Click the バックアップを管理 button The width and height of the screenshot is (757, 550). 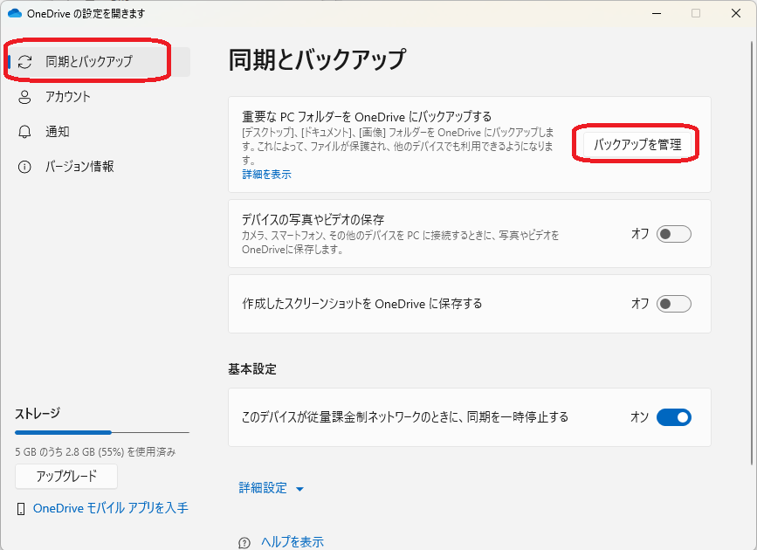[637, 144]
